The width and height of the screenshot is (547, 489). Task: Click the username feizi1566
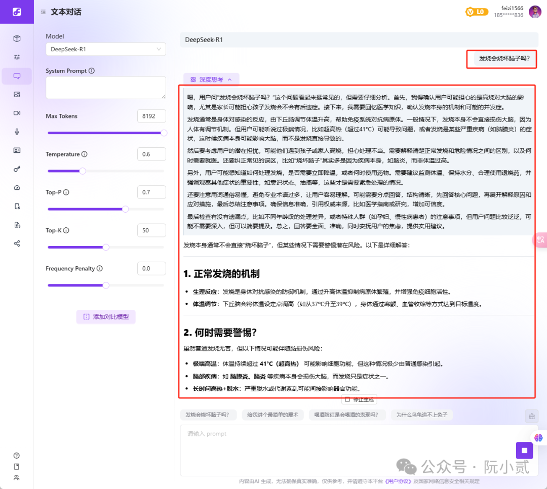coord(512,8)
